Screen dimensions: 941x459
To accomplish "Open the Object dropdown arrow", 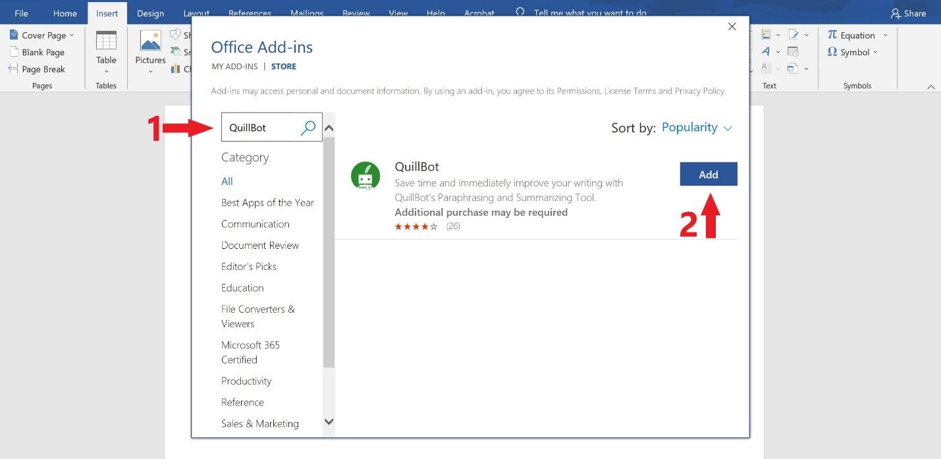I will 806,68.
